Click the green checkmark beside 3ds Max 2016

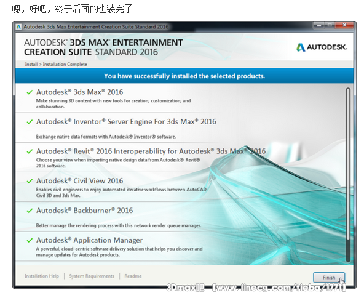point(30,92)
